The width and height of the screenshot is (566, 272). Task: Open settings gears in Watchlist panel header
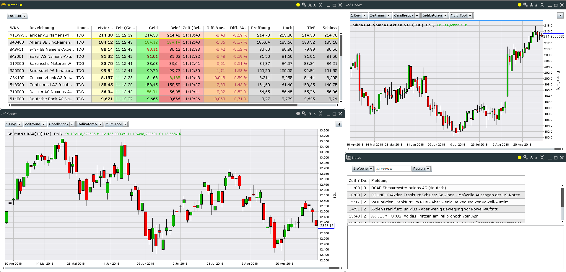pos(304,5)
